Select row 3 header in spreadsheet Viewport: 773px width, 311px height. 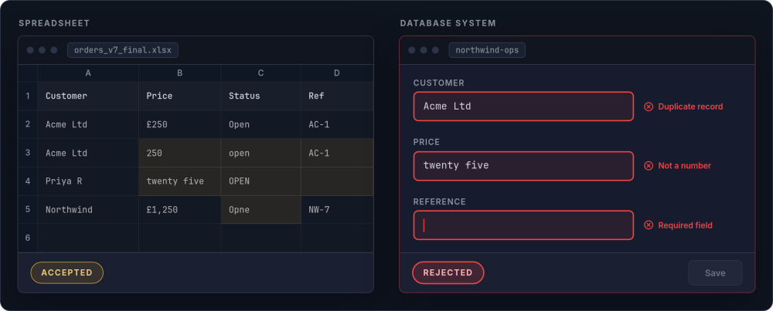[x=28, y=153]
